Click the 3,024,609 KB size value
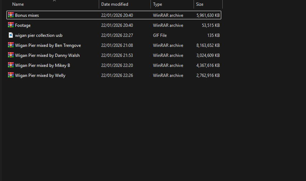Screen dimensions: 306x181 click(x=208, y=55)
